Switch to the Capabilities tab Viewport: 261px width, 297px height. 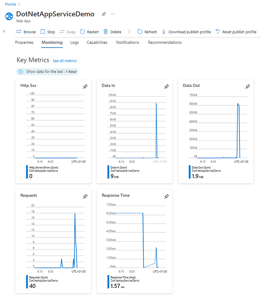coord(97,42)
